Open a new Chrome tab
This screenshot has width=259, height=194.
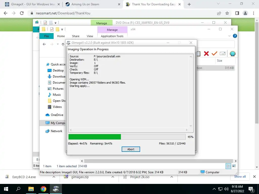click(189, 4)
